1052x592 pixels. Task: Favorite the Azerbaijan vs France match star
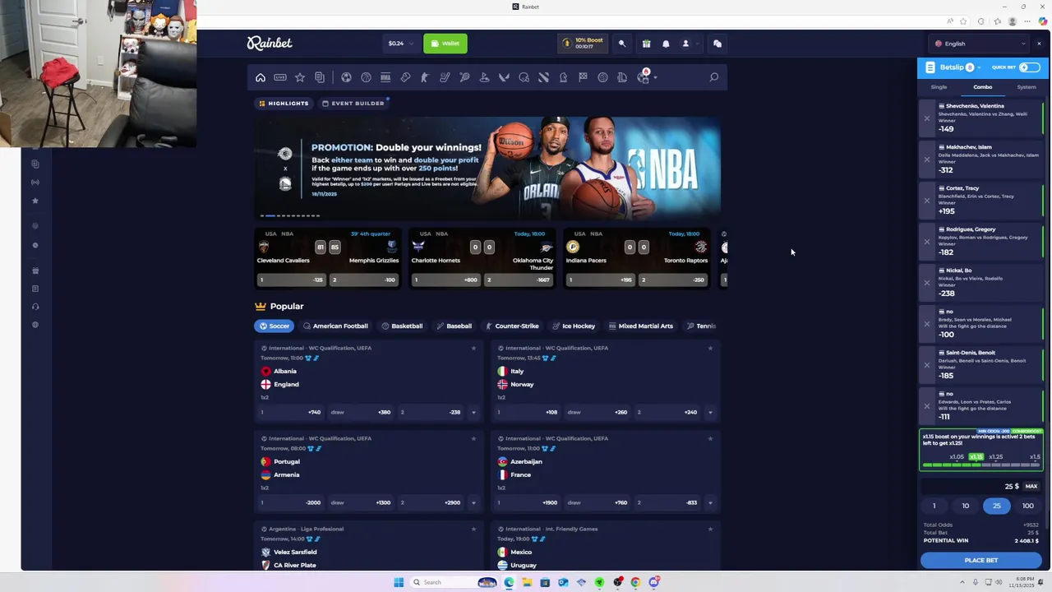click(x=710, y=438)
